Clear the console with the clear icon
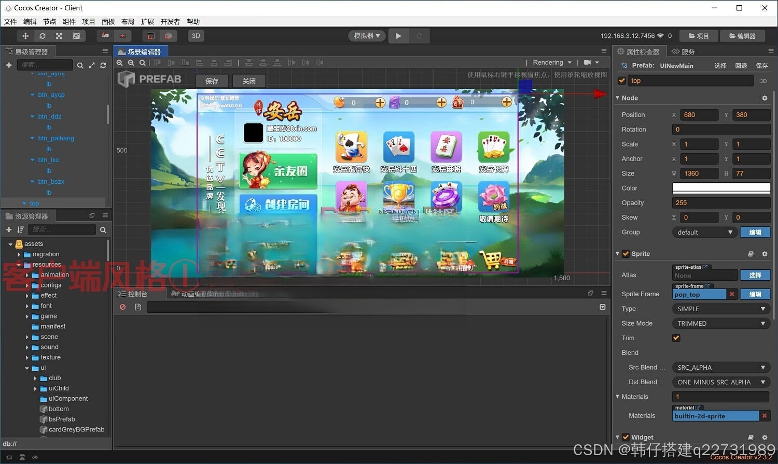The height and width of the screenshot is (464, 778). click(x=123, y=307)
